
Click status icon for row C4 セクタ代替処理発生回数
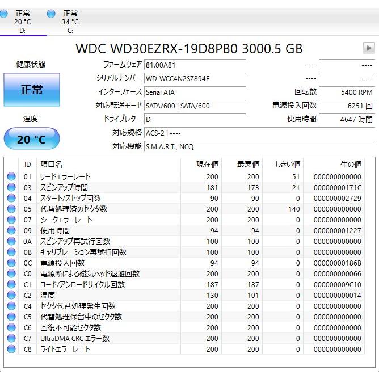pyautogui.click(x=11, y=306)
